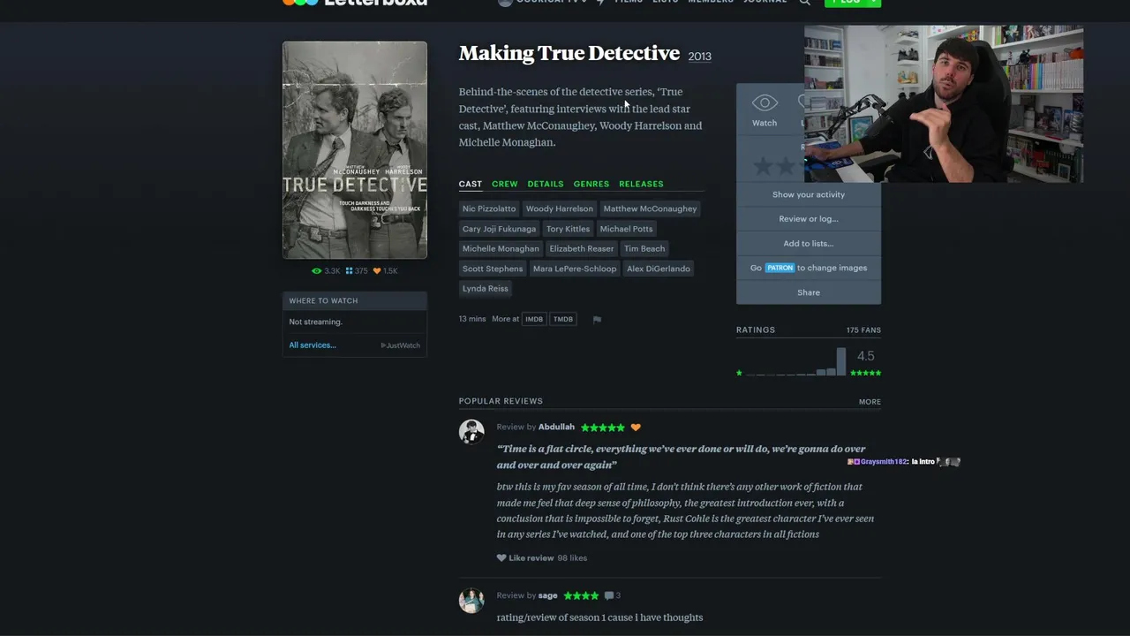The width and height of the screenshot is (1130, 636).
Task: Click the Share option
Action: [809, 292]
